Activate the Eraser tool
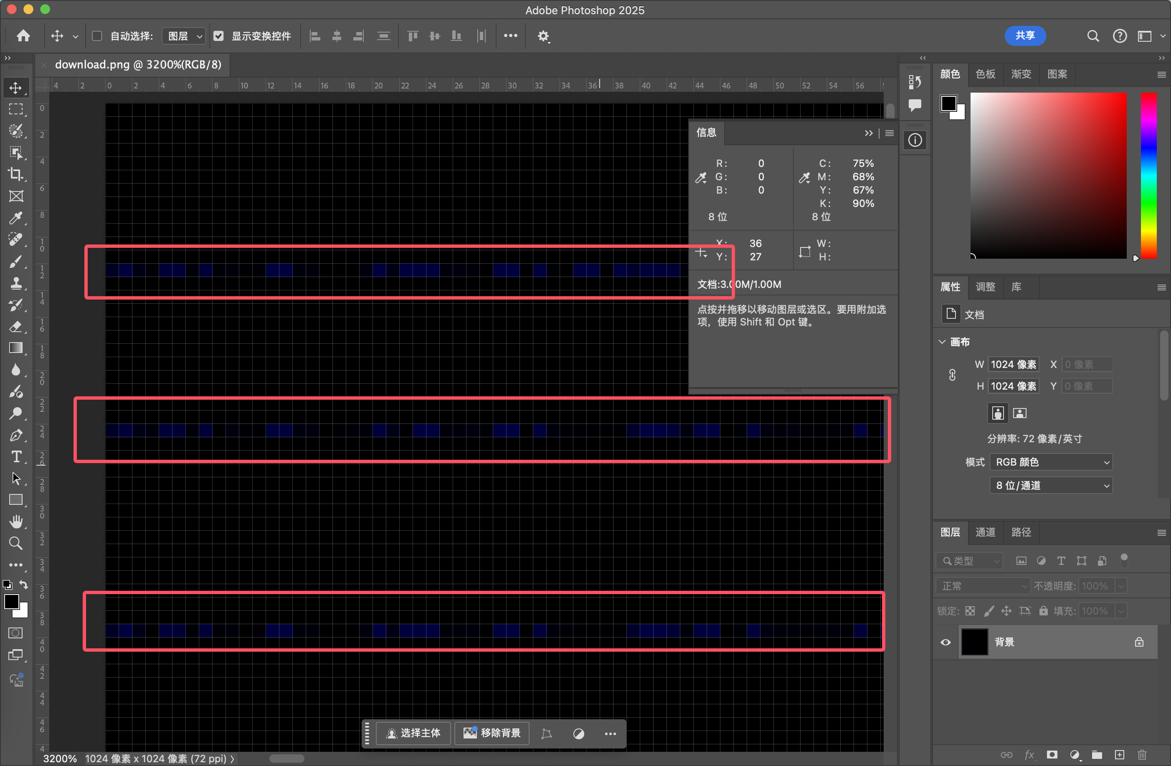The image size is (1171, 766). (16, 326)
